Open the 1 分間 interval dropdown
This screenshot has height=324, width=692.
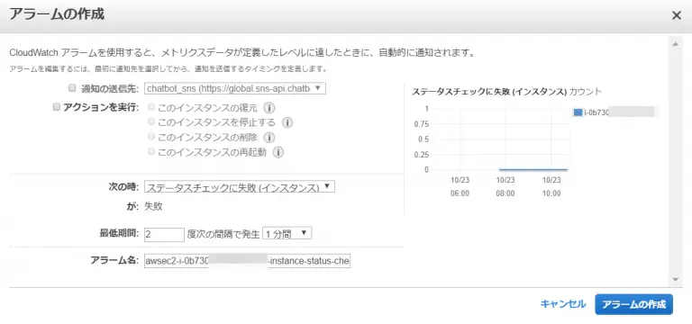point(287,234)
